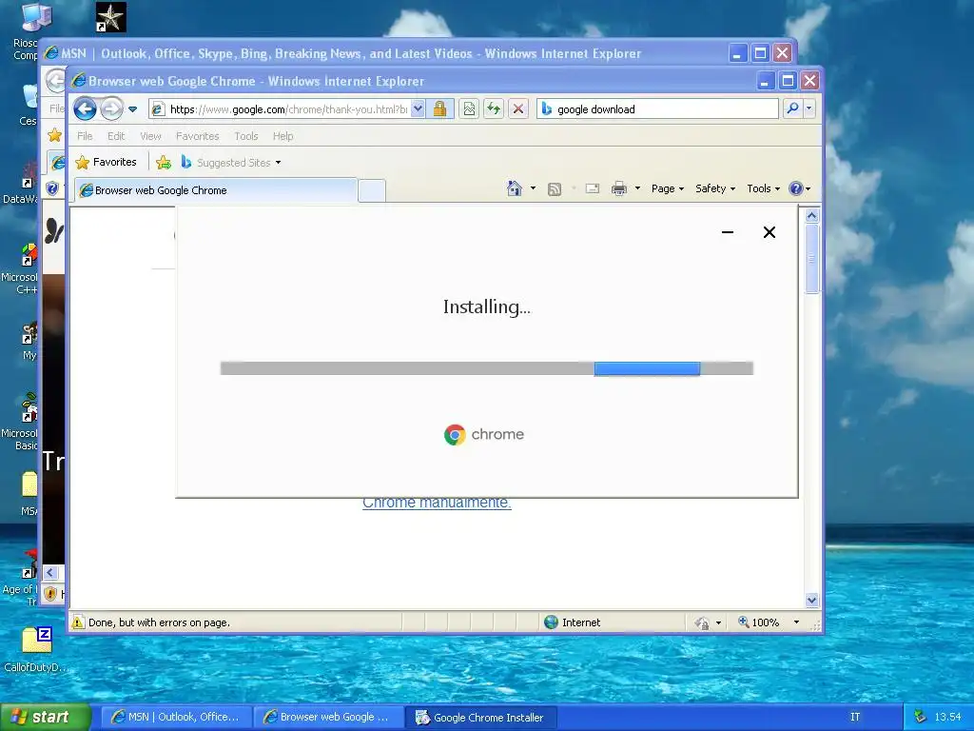
Task: Click the RSS feeds icon
Action: (x=555, y=189)
